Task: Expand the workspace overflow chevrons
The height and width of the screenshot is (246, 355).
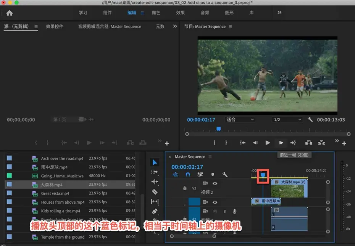Action: 279,13
